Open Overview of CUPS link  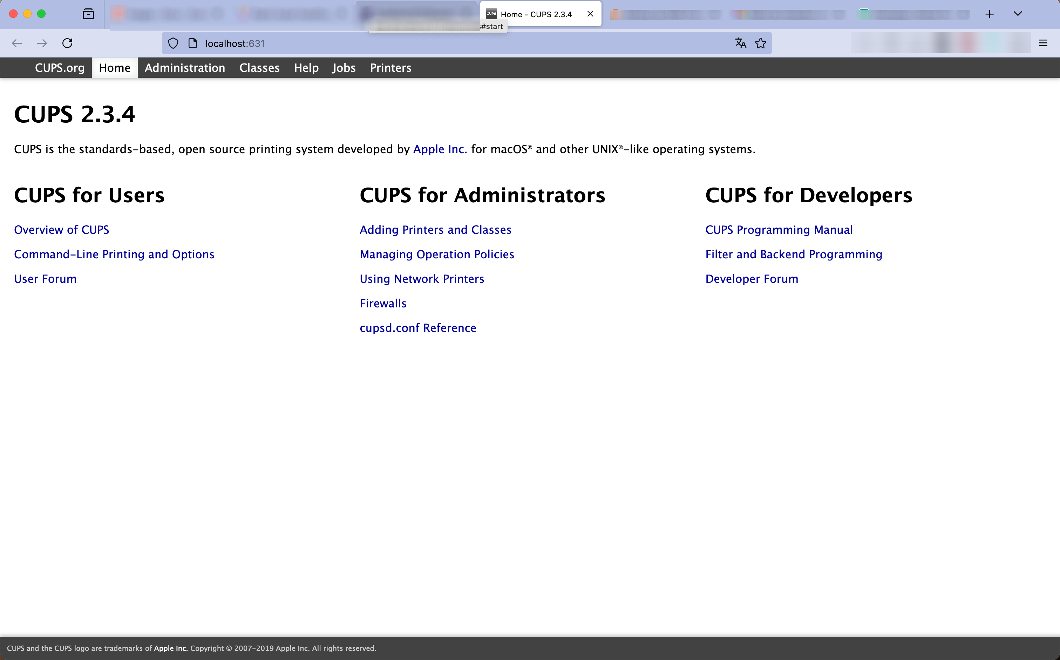click(x=62, y=230)
